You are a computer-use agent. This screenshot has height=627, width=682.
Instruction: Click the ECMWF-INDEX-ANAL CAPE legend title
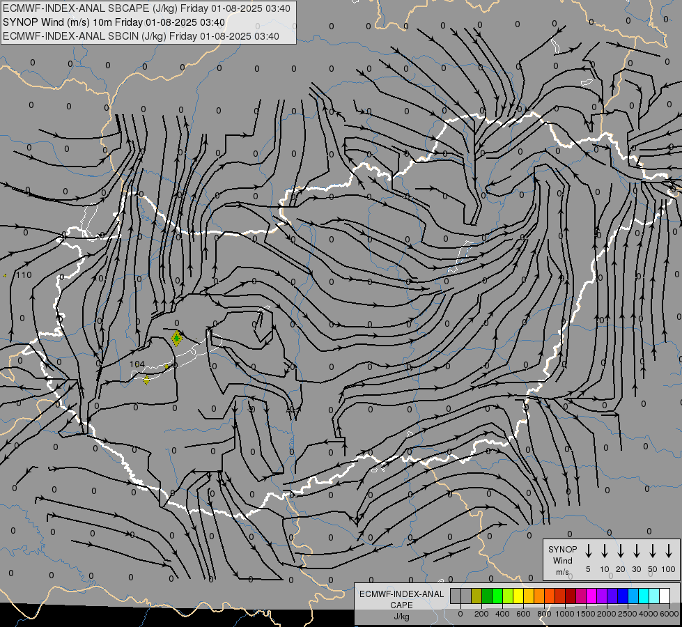401,599
